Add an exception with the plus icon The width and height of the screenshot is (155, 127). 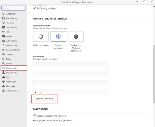[x=36, y=93]
